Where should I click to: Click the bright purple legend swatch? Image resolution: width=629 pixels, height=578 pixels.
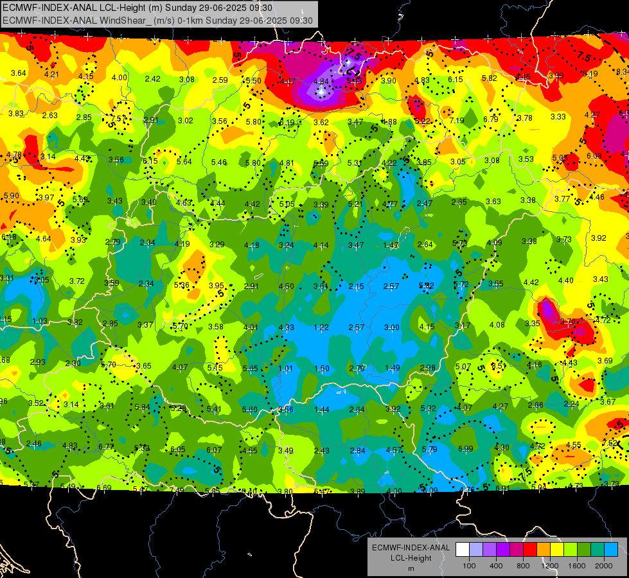click(503, 550)
